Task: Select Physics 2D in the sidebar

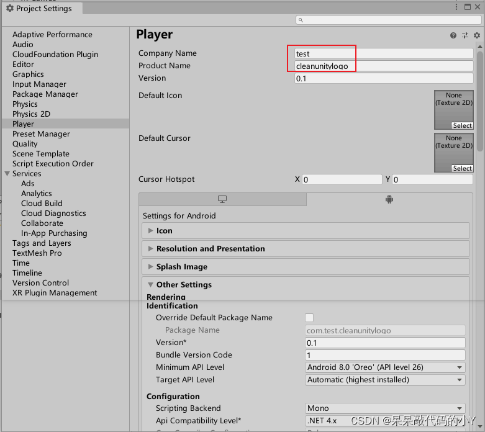Action: [31, 114]
